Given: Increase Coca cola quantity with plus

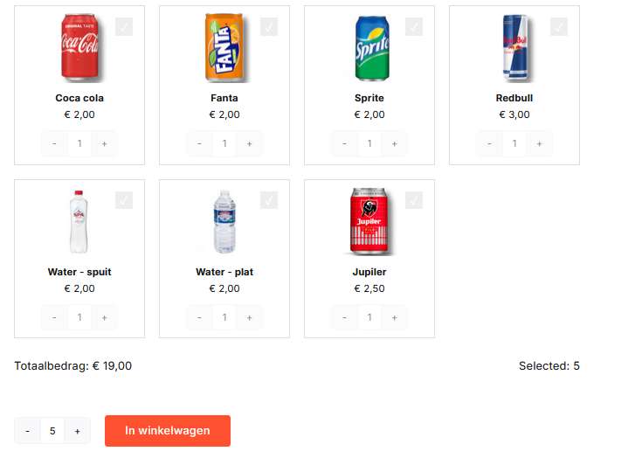Looking at the screenshot, I should coord(104,143).
